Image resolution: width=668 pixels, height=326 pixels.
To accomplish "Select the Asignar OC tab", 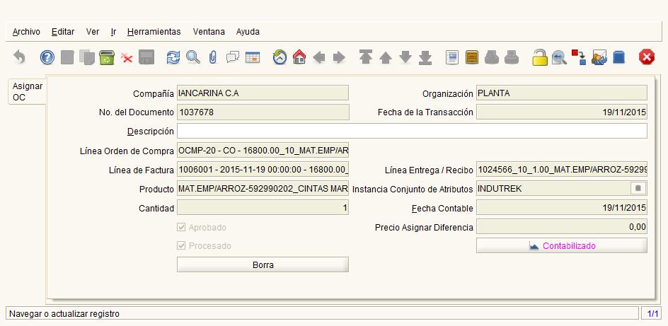I will click(27, 92).
